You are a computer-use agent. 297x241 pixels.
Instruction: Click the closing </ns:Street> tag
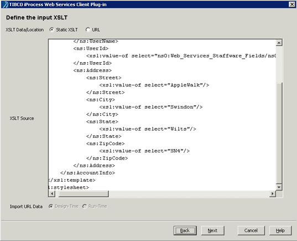click(106, 93)
